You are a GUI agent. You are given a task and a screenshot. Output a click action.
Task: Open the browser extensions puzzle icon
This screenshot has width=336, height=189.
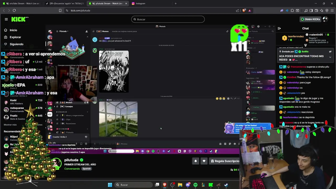click(x=292, y=10)
